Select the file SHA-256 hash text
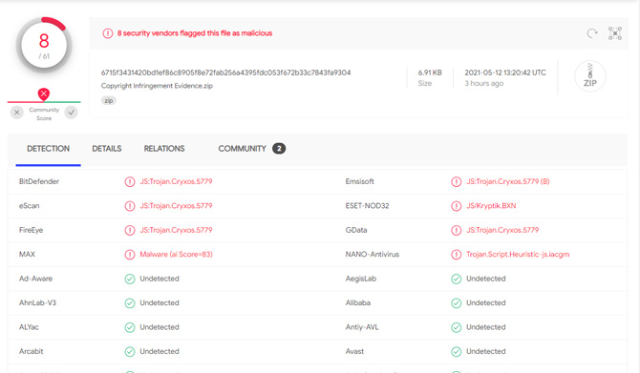Image resolution: width=640 pixels, height=373 pixels. tap(225, 73)
